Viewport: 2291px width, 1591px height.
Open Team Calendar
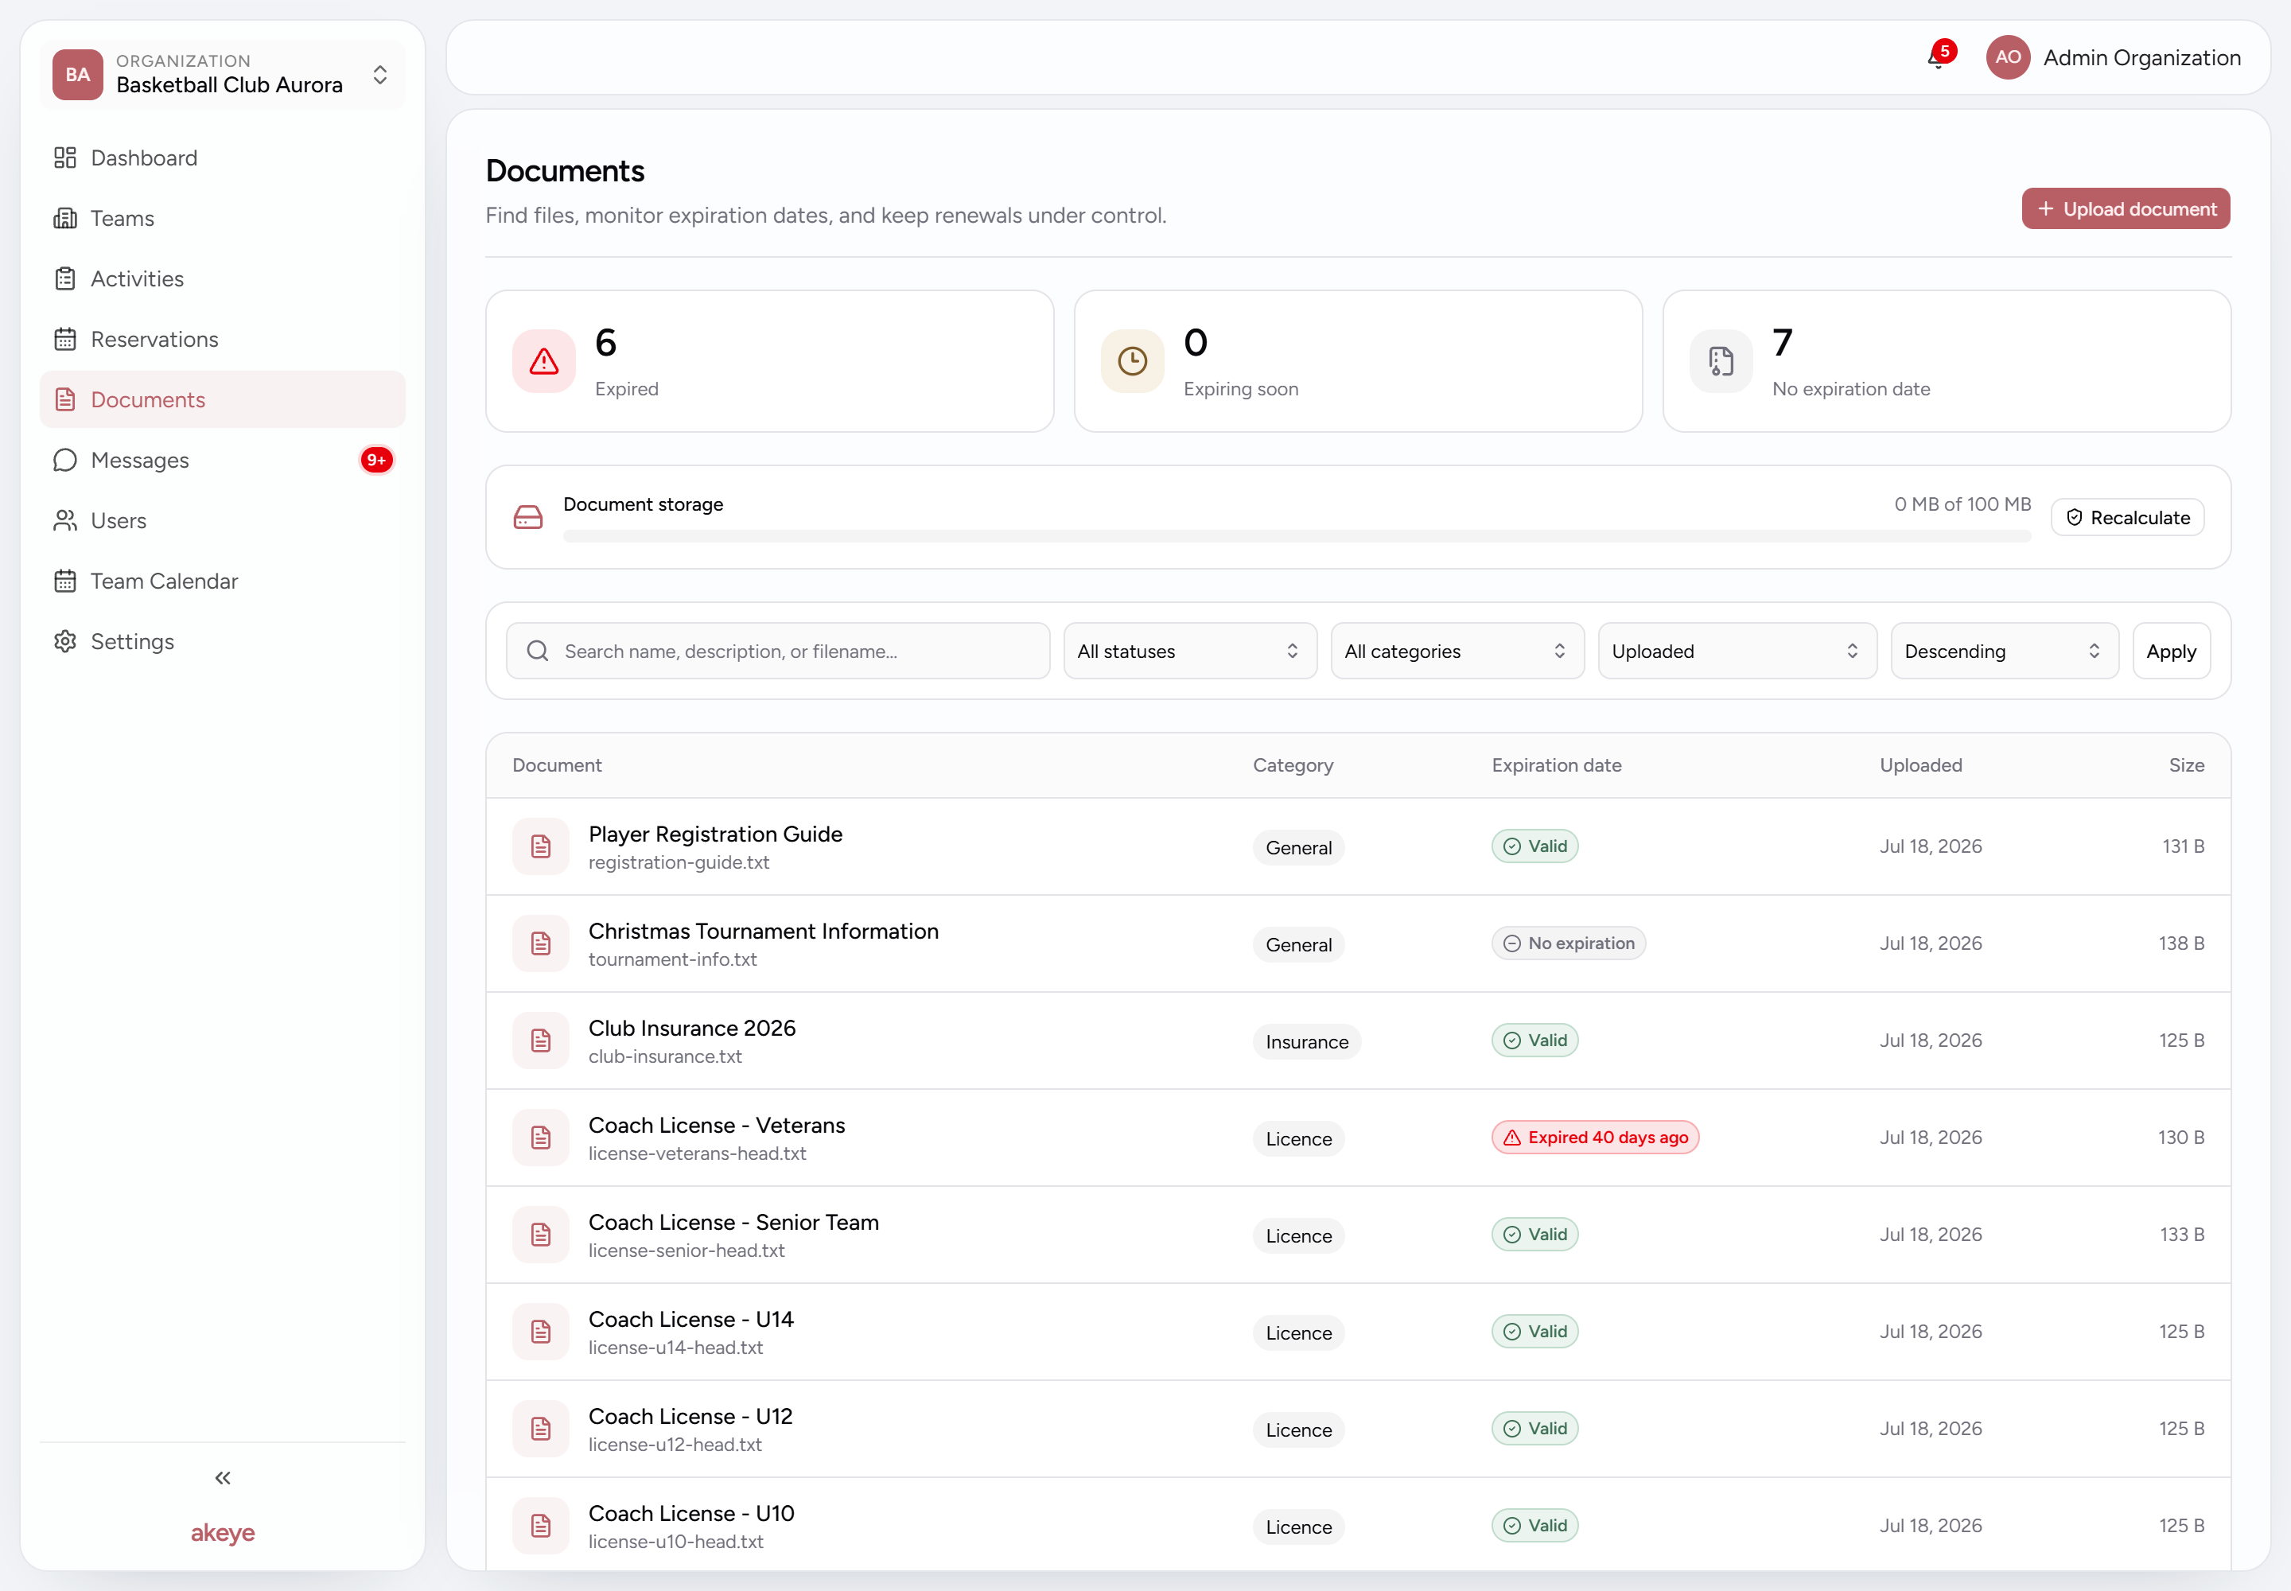pos(222,582)
